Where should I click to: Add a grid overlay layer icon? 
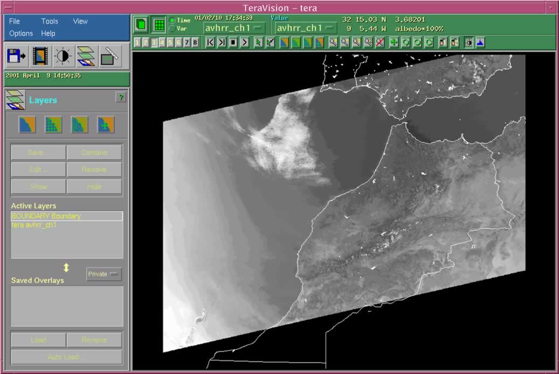click(x=53, y=125)
